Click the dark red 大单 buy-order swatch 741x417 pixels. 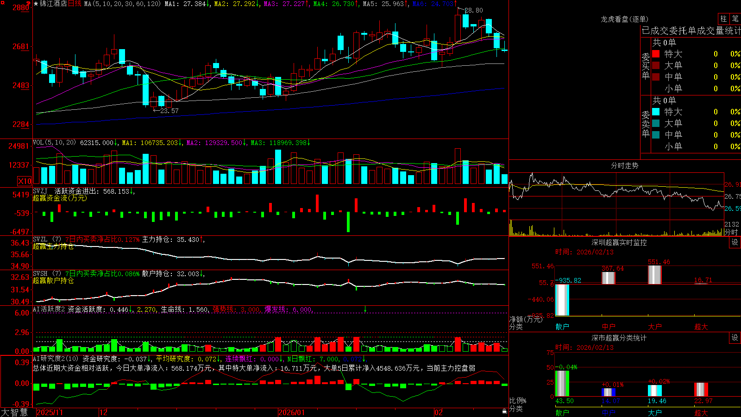pyautogui.click(x=656, y=65)
